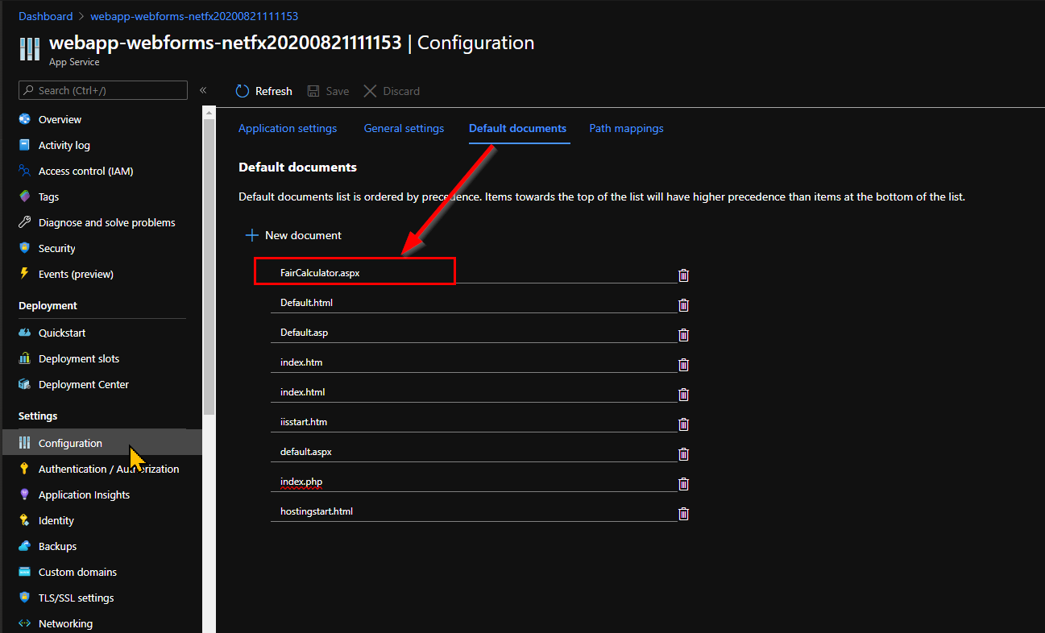Select the Default documents tab
This screenshot has width=1045, height=633.
pyautogui.click(x=517, y=128)
